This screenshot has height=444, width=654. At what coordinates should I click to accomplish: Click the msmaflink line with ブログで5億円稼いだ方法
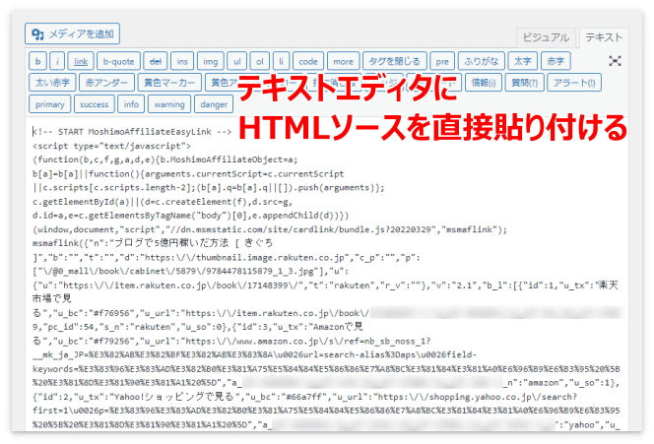point(153,243)
